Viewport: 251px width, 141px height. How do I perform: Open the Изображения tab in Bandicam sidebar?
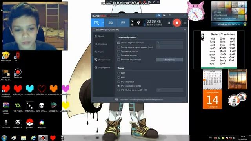[x=102, y=60]
